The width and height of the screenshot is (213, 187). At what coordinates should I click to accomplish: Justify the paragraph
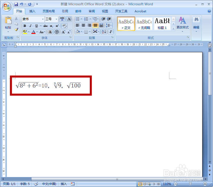(x=95, y=25)
